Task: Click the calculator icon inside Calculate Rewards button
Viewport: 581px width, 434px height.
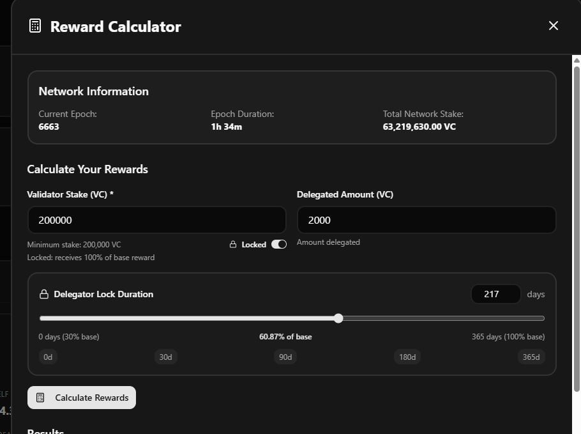Action: point(40,398)
